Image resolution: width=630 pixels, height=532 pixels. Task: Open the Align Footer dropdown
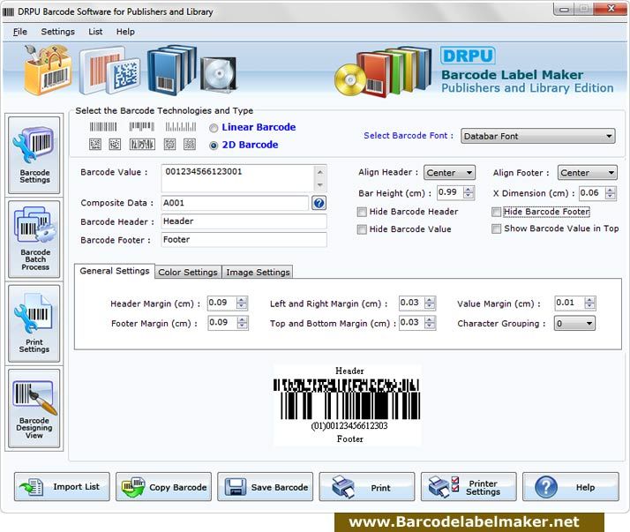(588, 173)
